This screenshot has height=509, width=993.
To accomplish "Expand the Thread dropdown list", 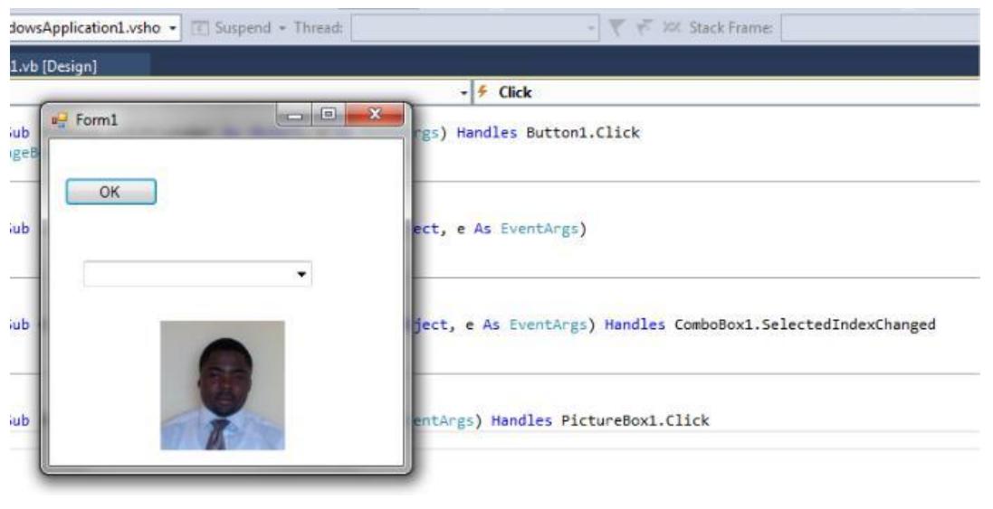I will point(593,28).
